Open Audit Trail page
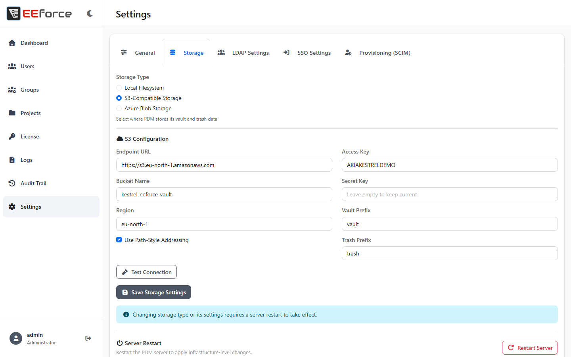 [51, 183]
